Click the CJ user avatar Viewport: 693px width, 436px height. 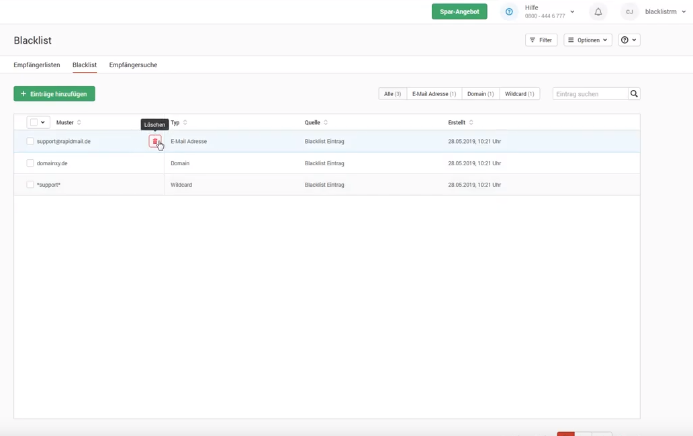click(629, 12)
